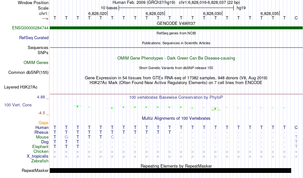
Task: Click the GENCODE V49lift37 track title
Action: coord(176,23)
